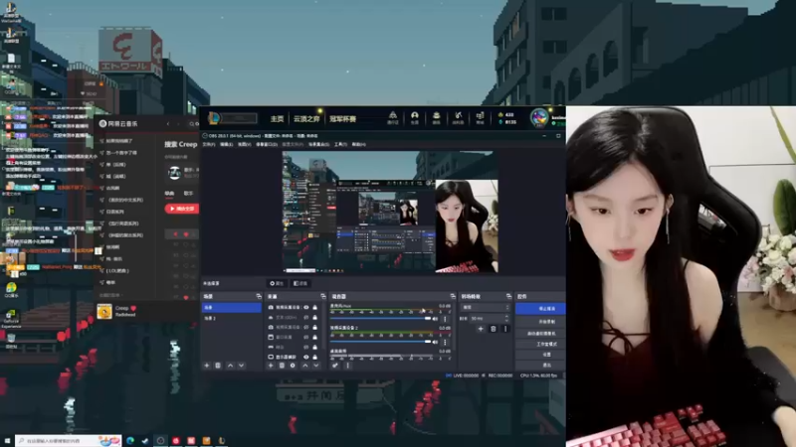796x447 pixels.
Task: Click the Windows Start button
Action: [7, 441]
